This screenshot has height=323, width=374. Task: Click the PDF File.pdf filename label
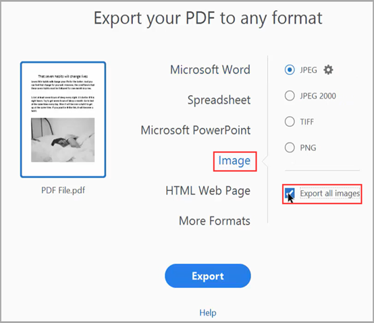point(63,190)
